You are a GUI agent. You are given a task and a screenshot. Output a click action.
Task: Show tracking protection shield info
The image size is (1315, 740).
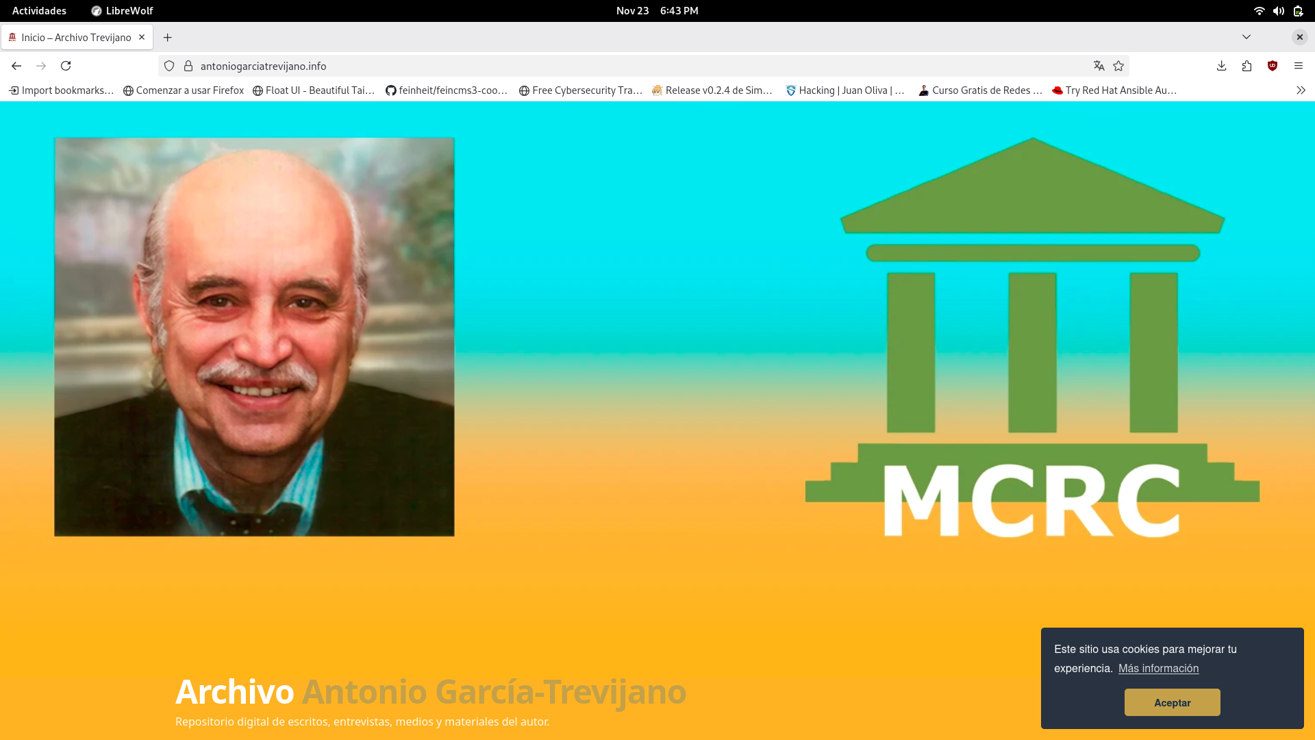tap(169, 66)
